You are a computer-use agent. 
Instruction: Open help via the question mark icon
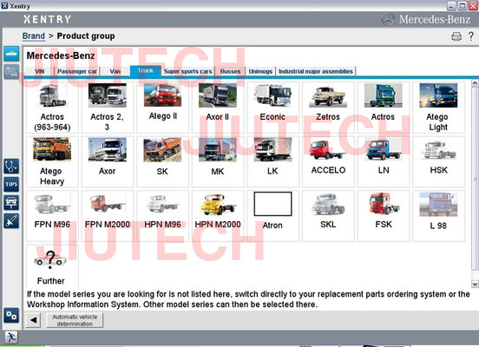point(471,36)
